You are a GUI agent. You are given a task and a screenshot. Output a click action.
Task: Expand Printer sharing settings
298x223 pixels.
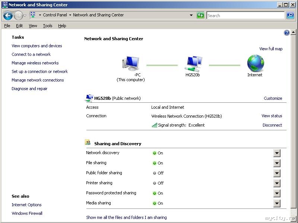click(x=277, y=183)
